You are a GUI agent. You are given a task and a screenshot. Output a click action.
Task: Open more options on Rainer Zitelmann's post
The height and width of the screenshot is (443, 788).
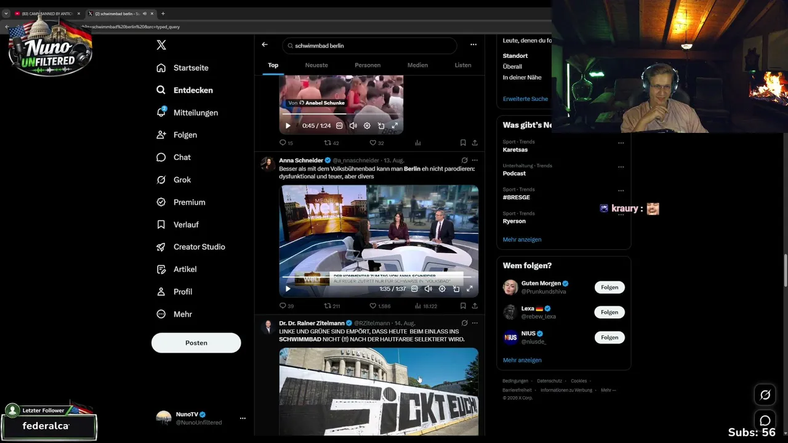tap(475, 323)
